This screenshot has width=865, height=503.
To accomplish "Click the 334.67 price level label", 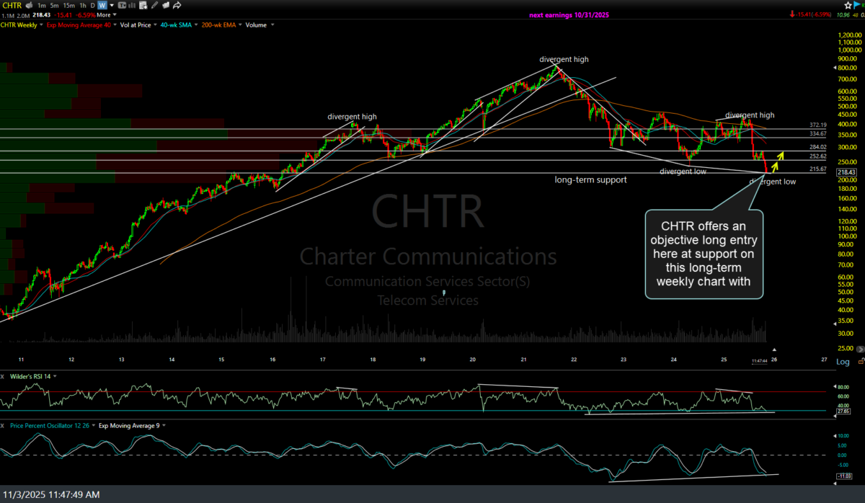I will (x=817, y=133).
